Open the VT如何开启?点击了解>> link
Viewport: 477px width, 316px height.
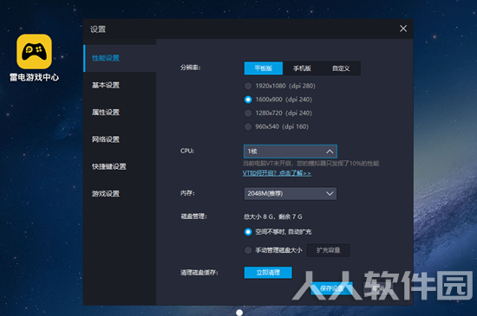(277, 173)
